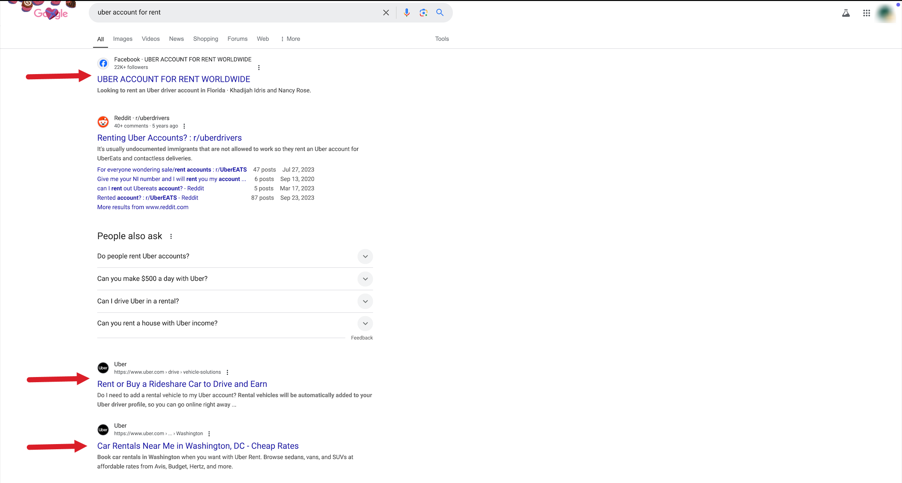The width and height of the screenshot is (902, 483).
Task: Open 'can I rent out Ubereats account?' link
Action: tap(150, 189)
